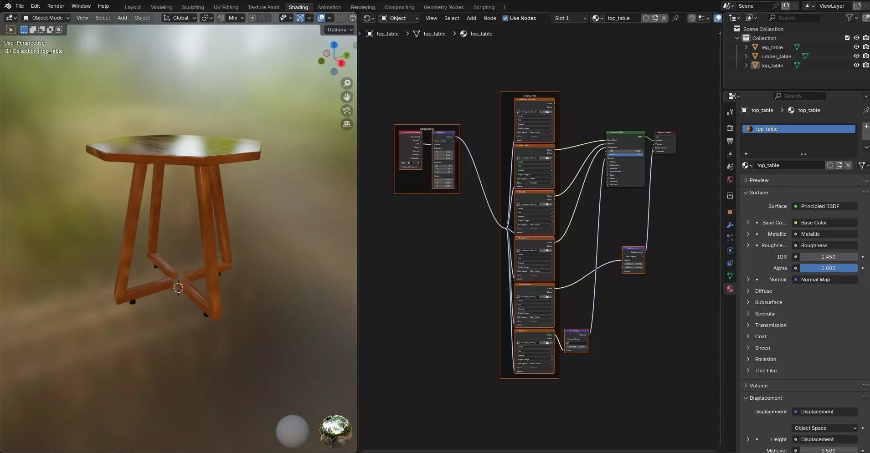
Task: Hide leg_table with its eye icon
Action: point(856,47)
